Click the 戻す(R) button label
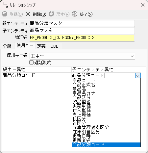This screenshot has width=148, height=153. point(63,14)
